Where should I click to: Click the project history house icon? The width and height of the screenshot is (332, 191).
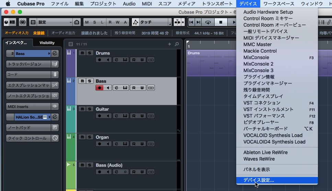pyautogui.click(x=77, y=22)
